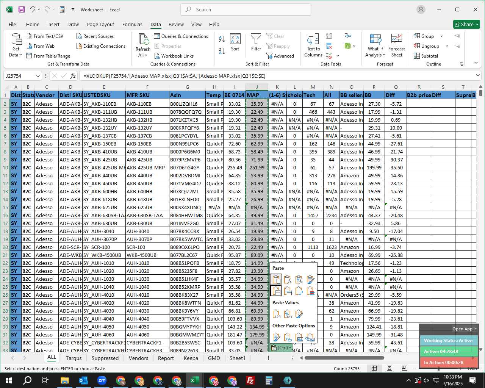The width and height of the screenshot is (485, 388).
Task: Click the Open App link
Action: [x=464, y=329]
